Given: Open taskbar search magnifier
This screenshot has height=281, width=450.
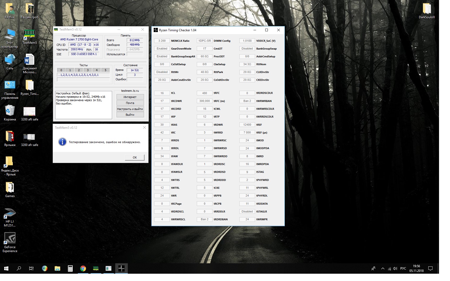Looking at the screenshot, I should (x=19, y=268).
